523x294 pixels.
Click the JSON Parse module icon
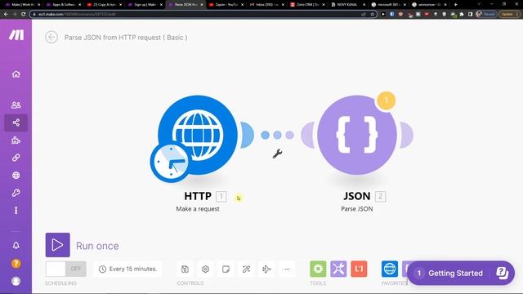357,135
